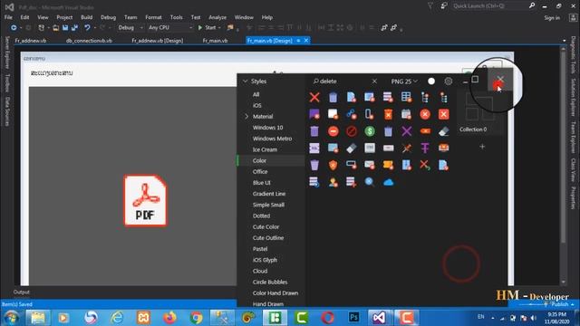The image size is (580, 326).
Task: Select the red X delete icon
Action: click(314, 97)
